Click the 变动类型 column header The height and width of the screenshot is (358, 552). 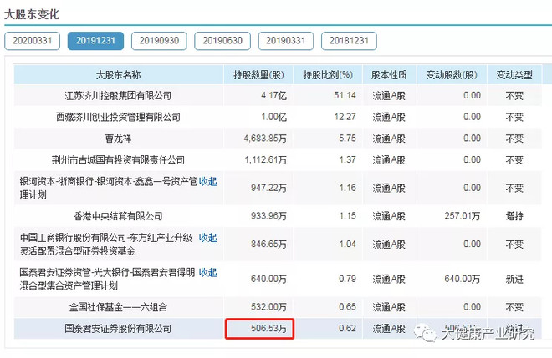(x=514, y=74)
